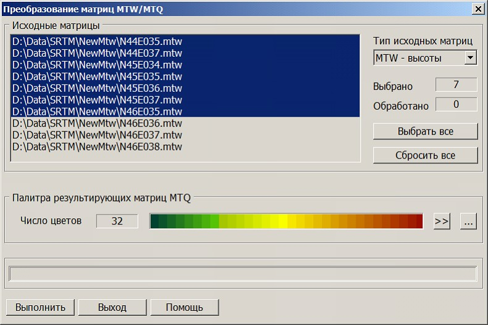Click the color count field showing 32
This screenshot has width=488, height=325.
point(117,221)
